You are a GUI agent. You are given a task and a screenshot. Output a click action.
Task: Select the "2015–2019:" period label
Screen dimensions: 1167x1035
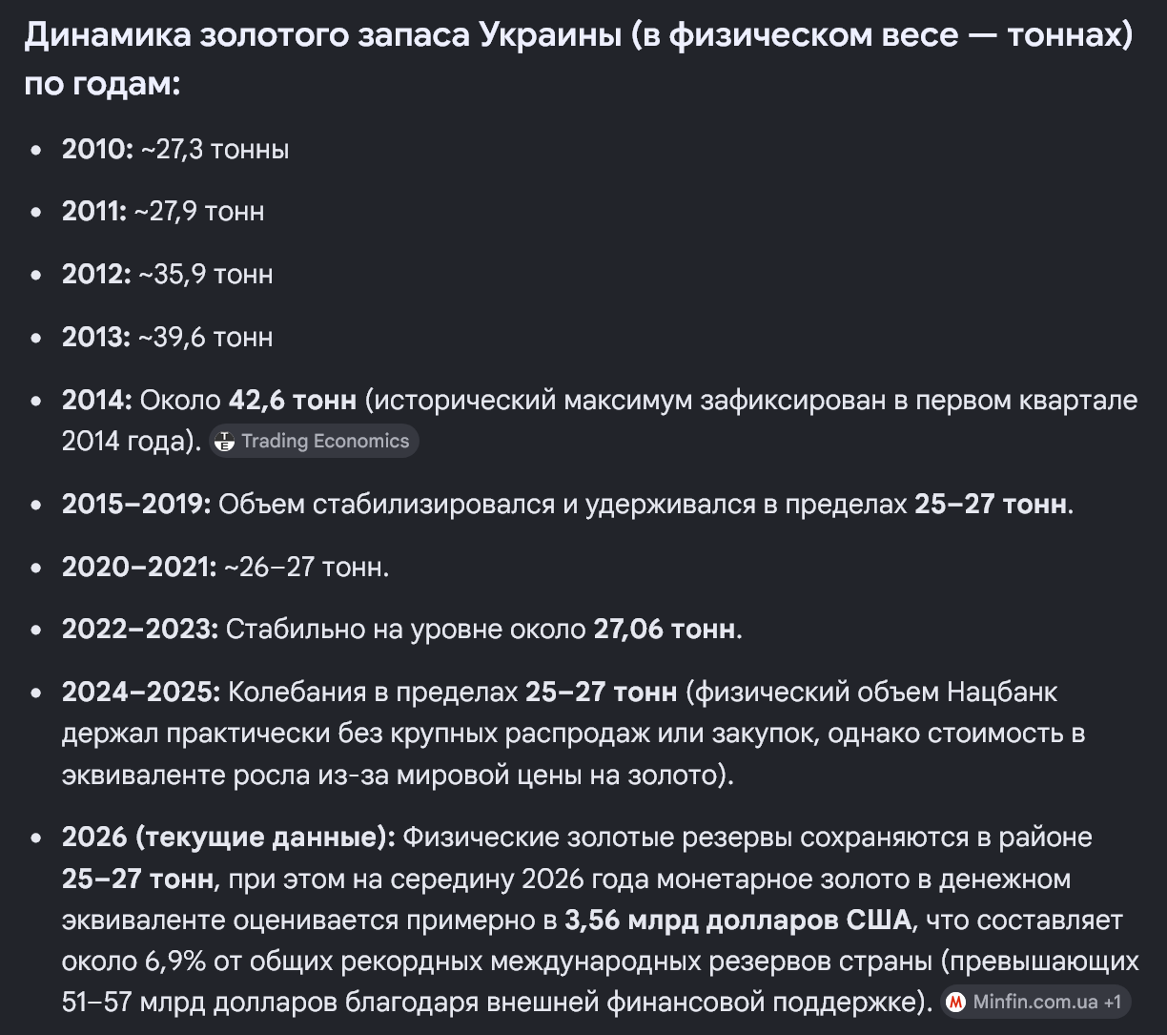[x=136, y=505]
